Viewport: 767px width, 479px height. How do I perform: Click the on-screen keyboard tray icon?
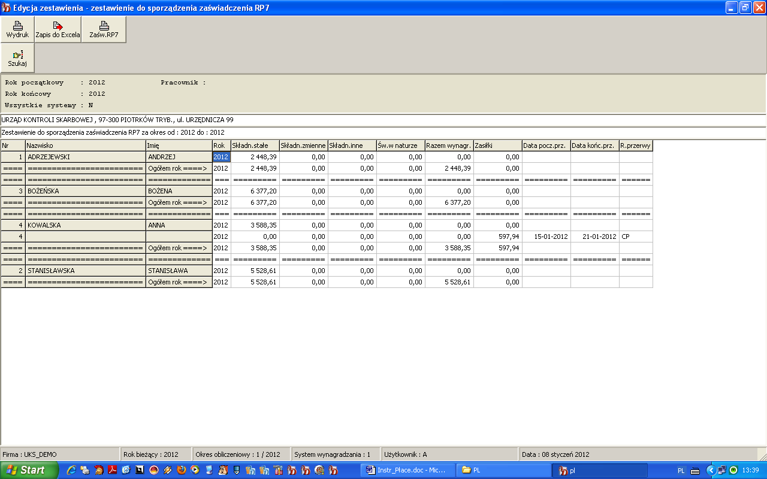coord(695,471)
